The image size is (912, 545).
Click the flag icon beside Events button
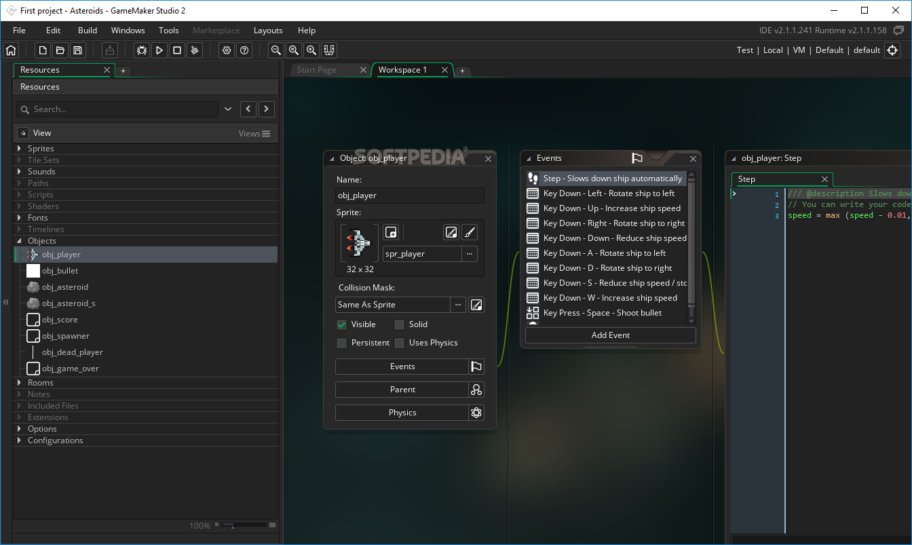click(476, 367)
